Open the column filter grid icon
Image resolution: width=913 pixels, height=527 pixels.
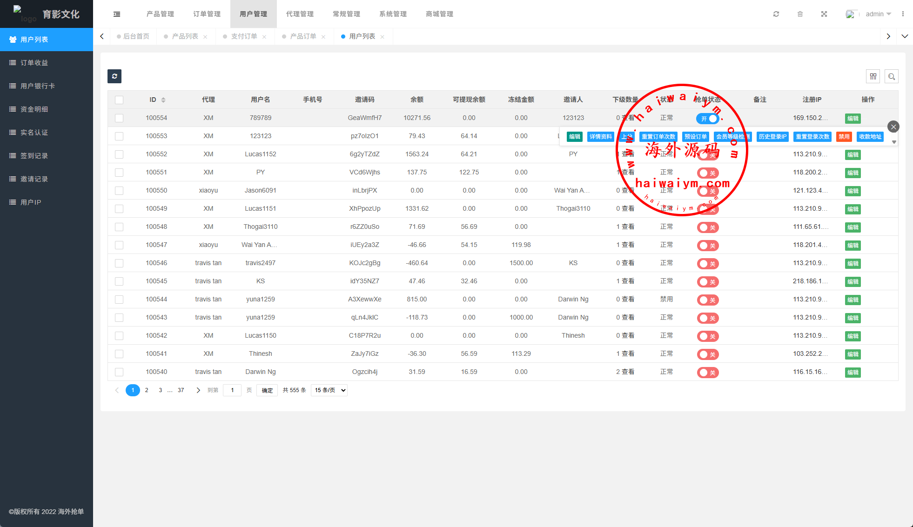873,76
